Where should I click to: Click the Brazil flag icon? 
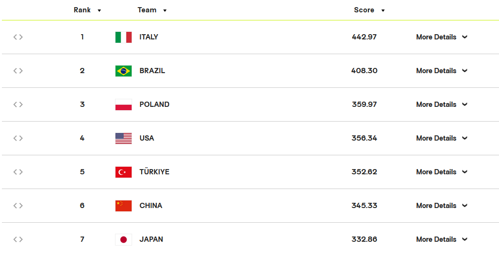[124, 71]
